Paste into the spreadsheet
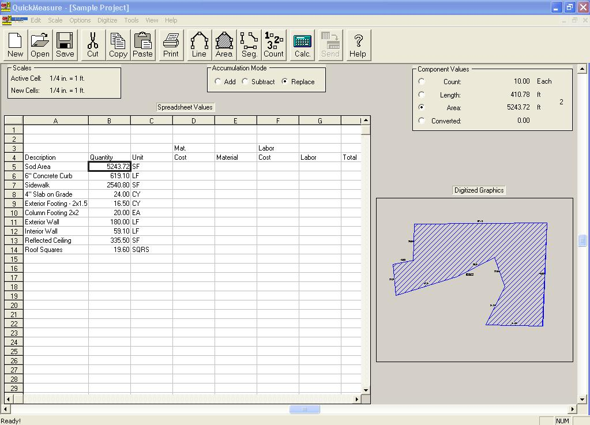The height and width of the screenshot is (425, 590). click(142, 44)
